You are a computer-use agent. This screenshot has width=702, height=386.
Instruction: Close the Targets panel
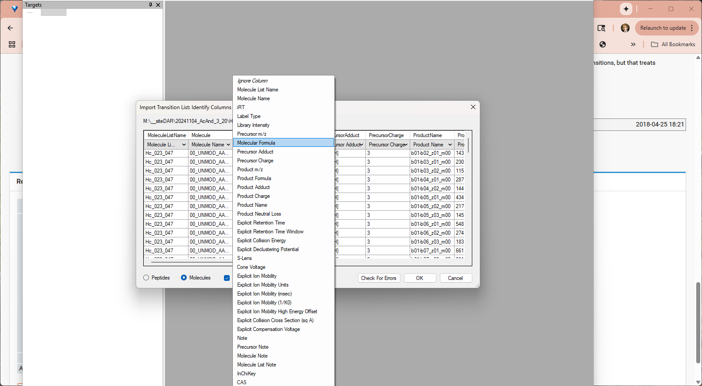[x=158, y=5]
